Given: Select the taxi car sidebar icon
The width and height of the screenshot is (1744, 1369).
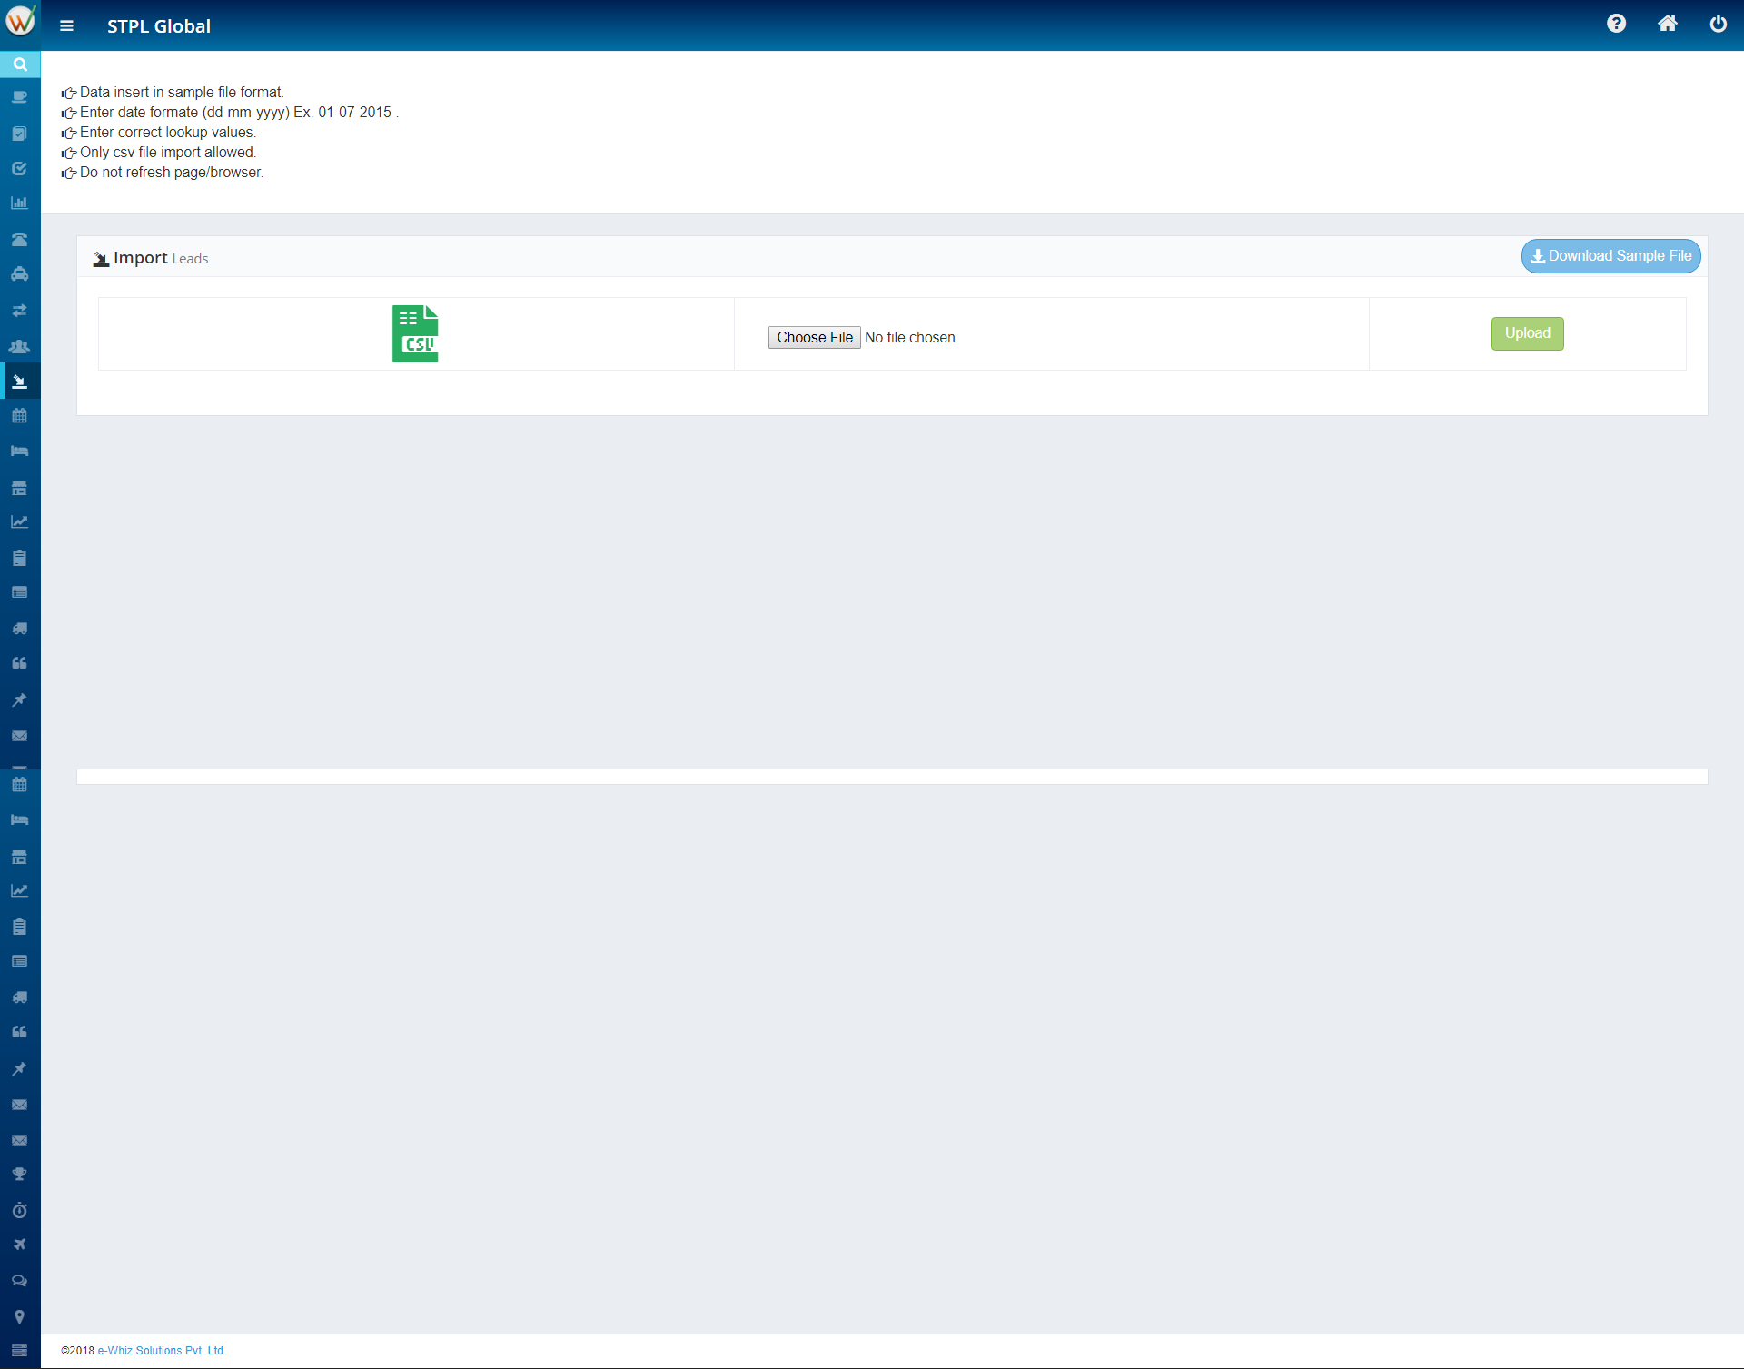Looking at the screenshot, I should [x=20, y=274].
